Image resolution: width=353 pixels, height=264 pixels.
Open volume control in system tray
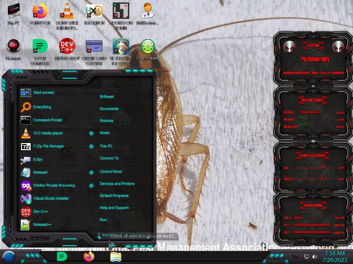[x=315, y=256]
